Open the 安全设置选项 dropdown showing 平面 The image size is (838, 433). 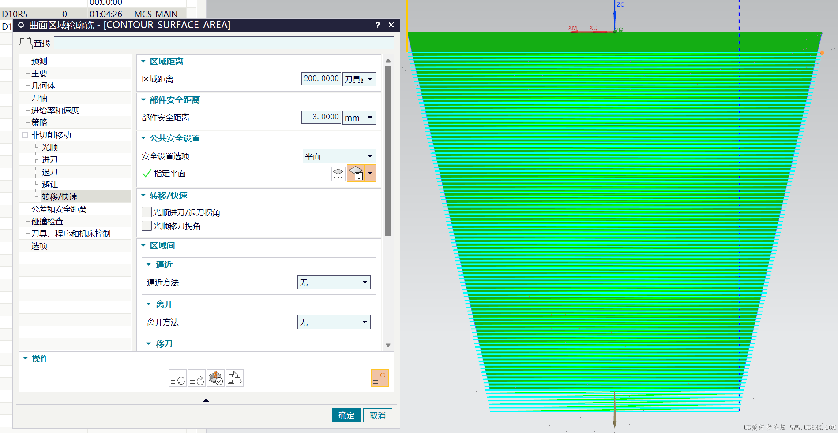(x=339, y=156)
